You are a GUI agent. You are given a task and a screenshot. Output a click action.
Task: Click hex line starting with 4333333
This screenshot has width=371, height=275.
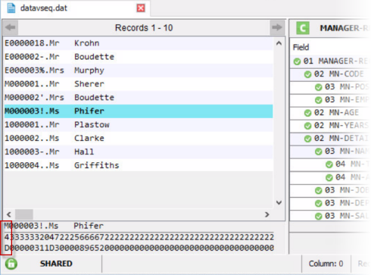coord(139,237)
